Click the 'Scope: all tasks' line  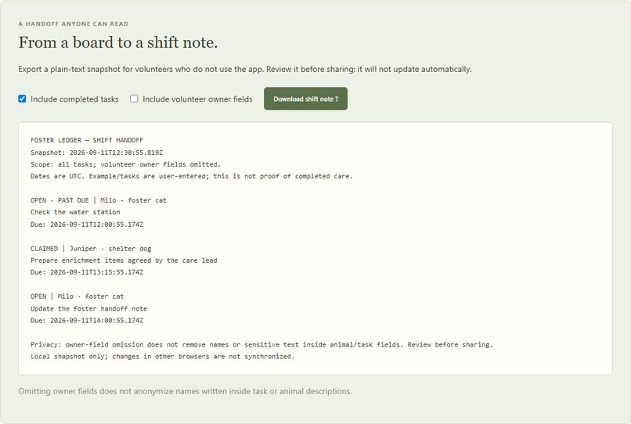pyautogui.click(x=125, y=164)
